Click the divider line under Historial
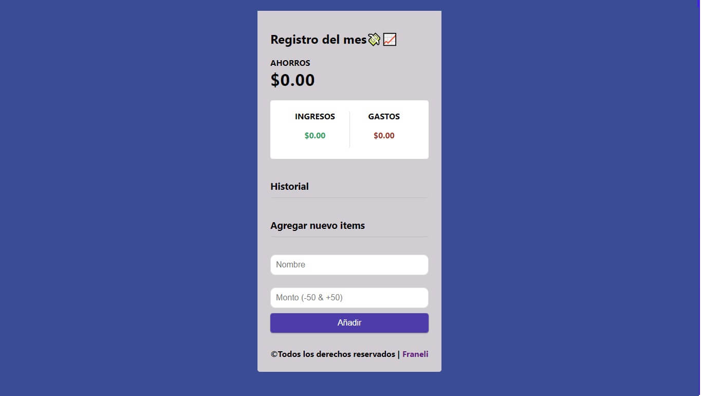This screenshot has width=701, height=396. coord(349,197)
